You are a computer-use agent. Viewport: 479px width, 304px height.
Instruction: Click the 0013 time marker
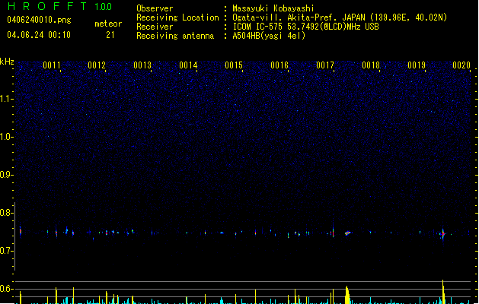click(142, 65)
